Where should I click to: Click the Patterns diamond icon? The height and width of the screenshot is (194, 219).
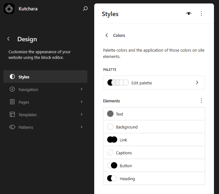[12, 127]
